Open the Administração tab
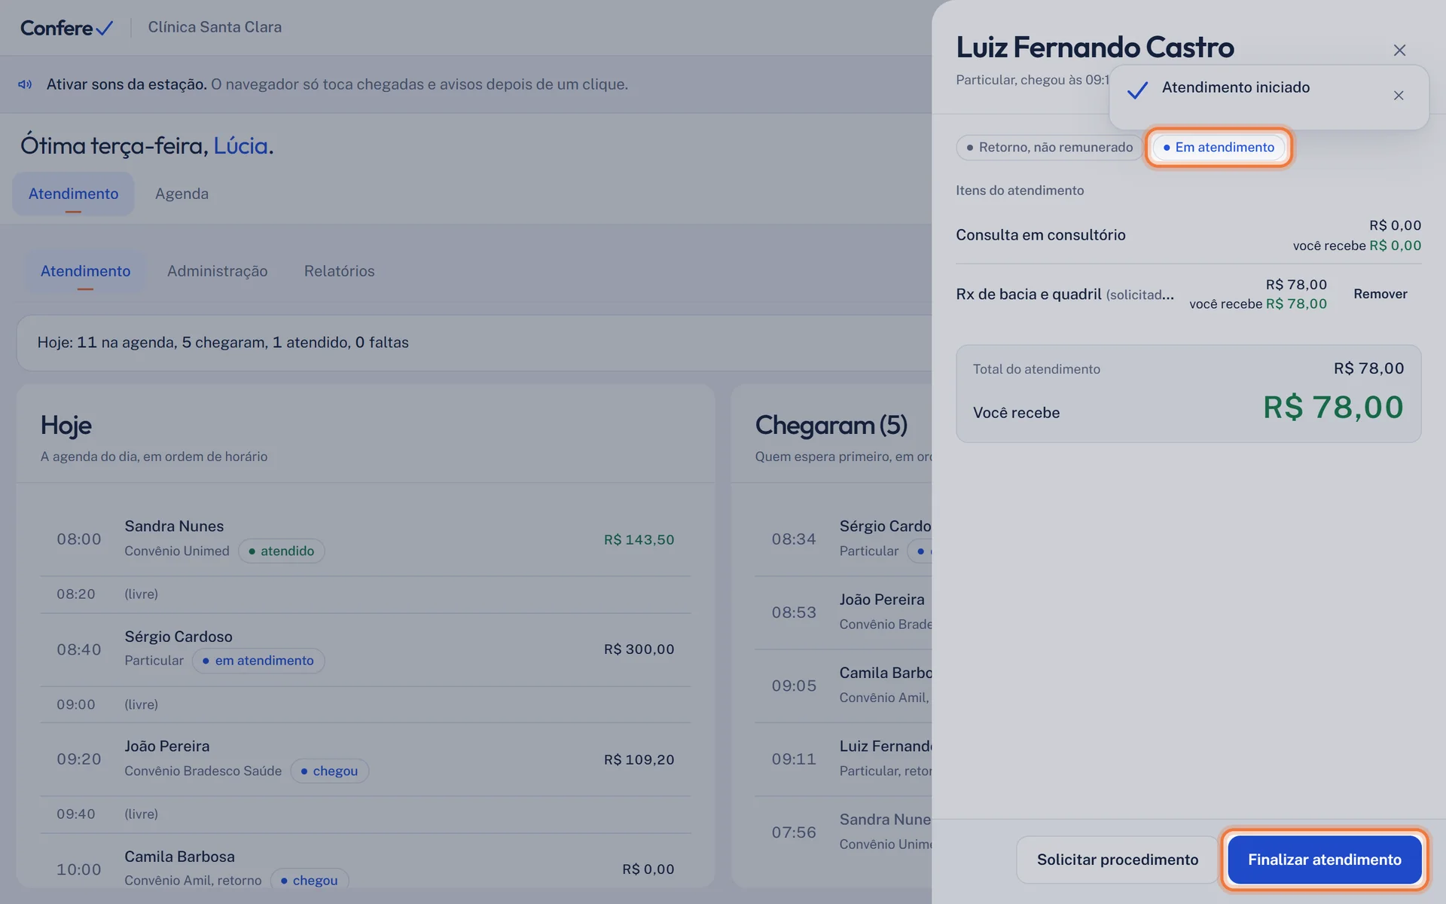Viewport: 1446px width, 904px height. pos(217,271)
